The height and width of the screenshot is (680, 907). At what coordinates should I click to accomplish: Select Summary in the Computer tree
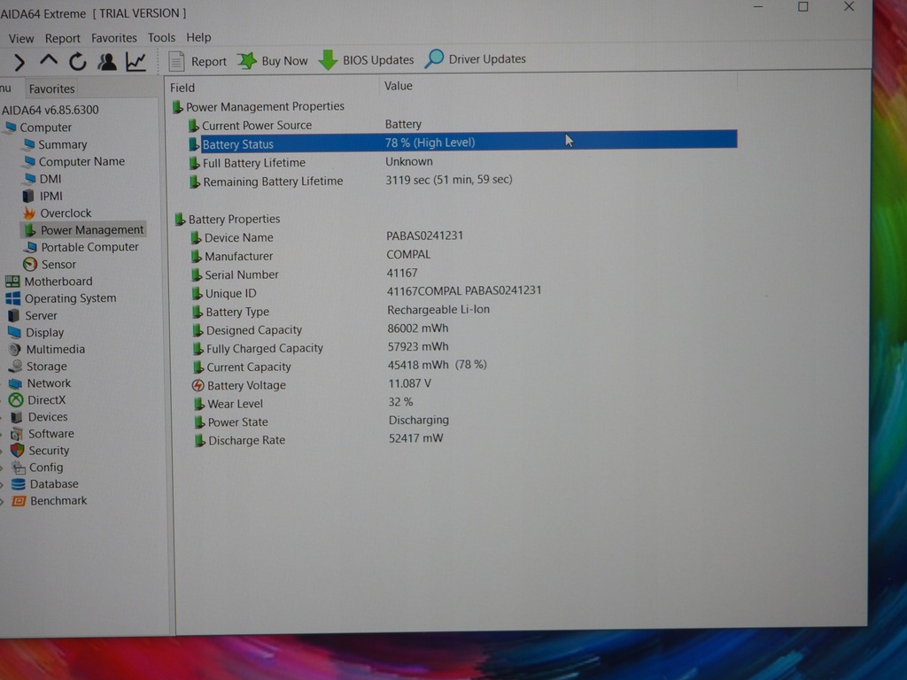[x=63, y=144]
